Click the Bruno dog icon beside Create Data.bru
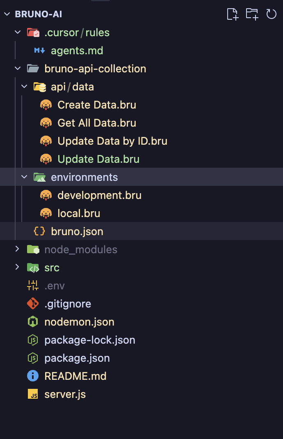 (46, 105)
